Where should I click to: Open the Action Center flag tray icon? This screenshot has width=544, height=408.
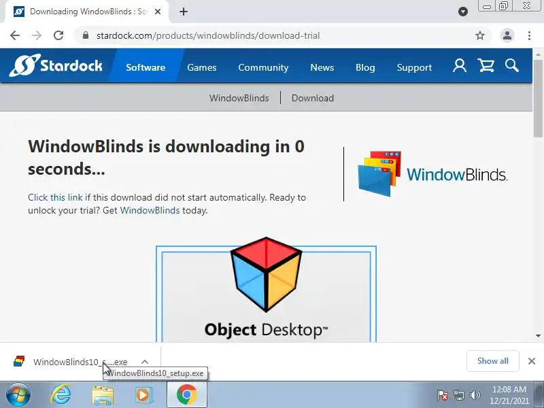(443, 395)
